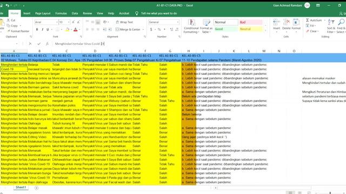Toggle Wrap Text
Screen dimensions: 346x194
pyautogui.click(x=124, y=22)
